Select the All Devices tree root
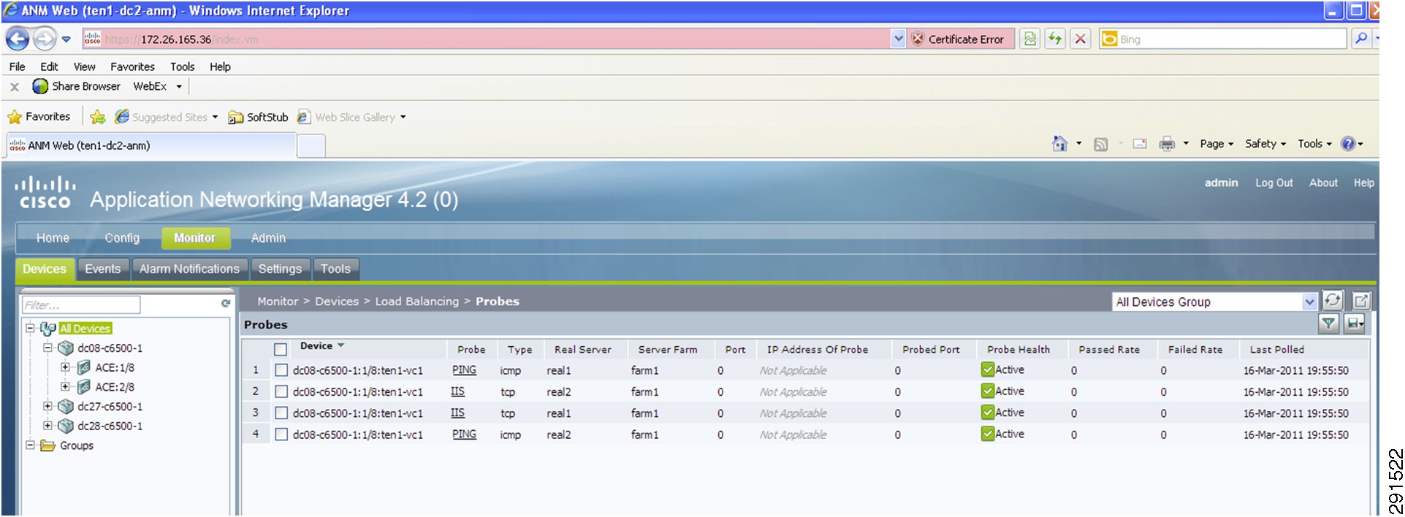This screenshot has width=1405, height=517. [x=85, y=329]
